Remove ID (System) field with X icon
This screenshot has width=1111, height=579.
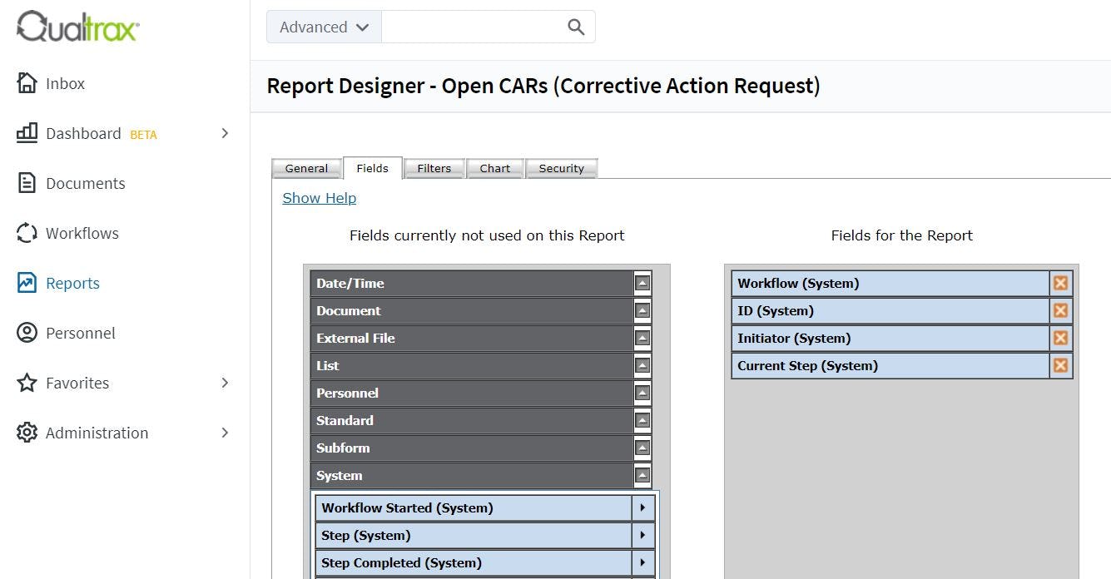coord(1060,310)
